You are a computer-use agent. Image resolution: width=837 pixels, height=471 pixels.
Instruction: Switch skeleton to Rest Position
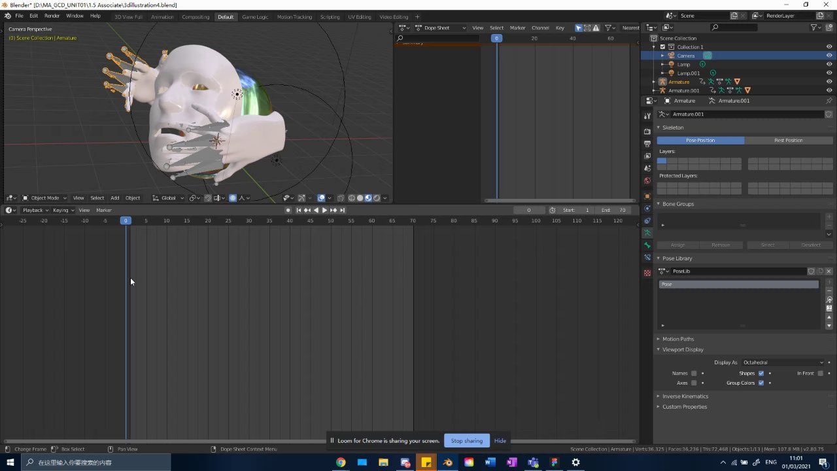[x=788, y=141]
